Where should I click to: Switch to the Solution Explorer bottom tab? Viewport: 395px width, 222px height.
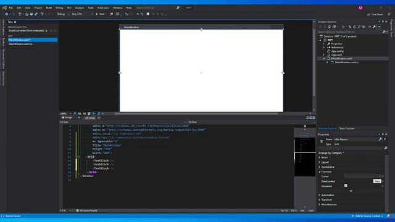click(x=327, y=129)
